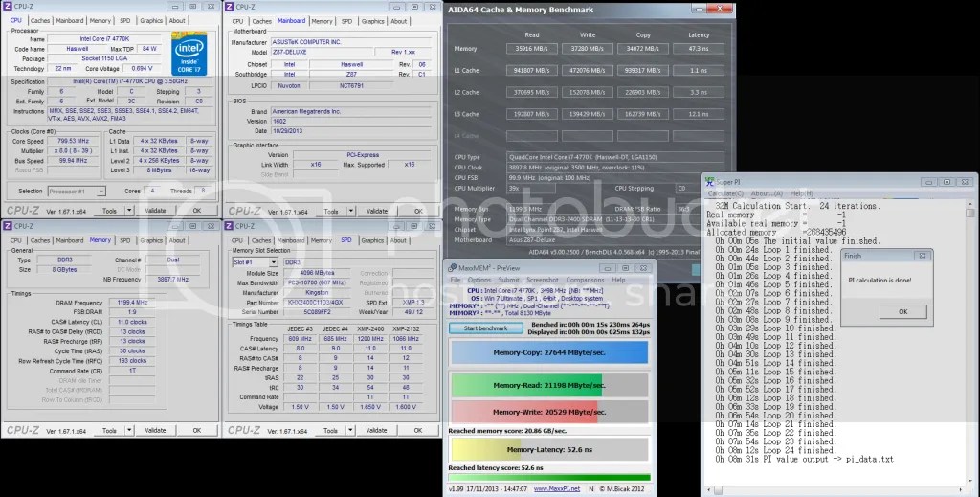The width and height of the screenshot is (980, 497).
Task: Click the DRAM Frequency 1199.4 MHz value
Action: coord(132,302)
